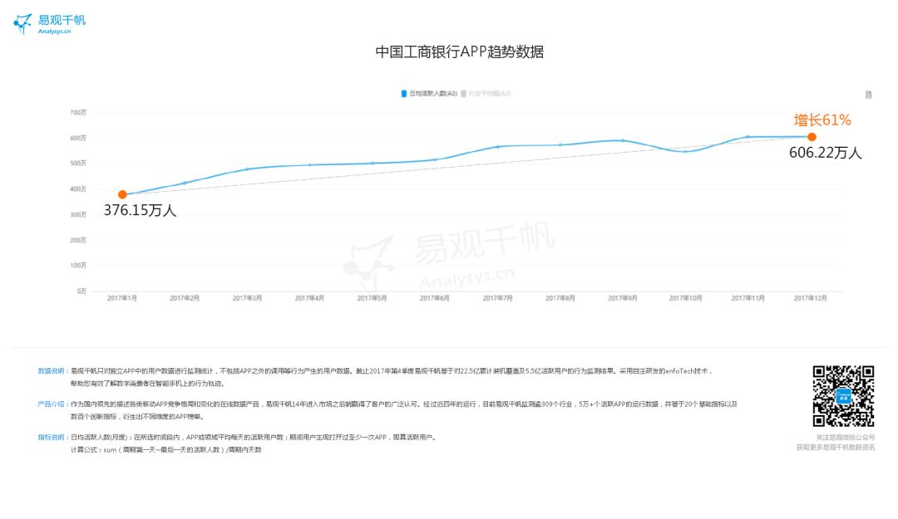Toggle the greyed-out 行业平均值 legend series
The width and height of the screenshot is (898, 519).
(x=486, y=93)
